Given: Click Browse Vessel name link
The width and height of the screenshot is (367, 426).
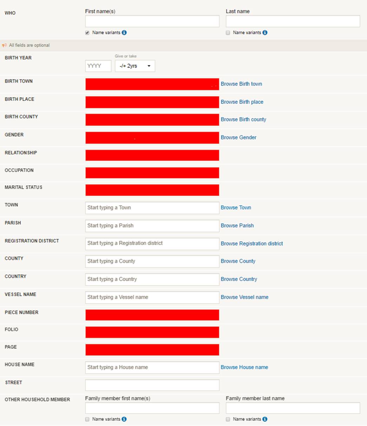Looking at the screenshot, I should (x=245, y=297).
